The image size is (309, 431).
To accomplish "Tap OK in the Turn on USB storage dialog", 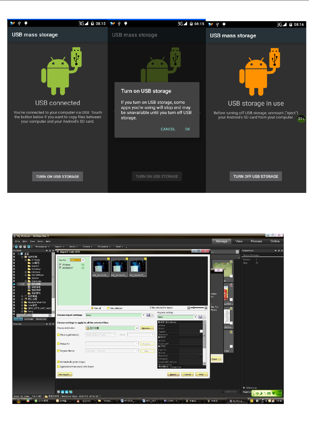I will click(188, 129).
